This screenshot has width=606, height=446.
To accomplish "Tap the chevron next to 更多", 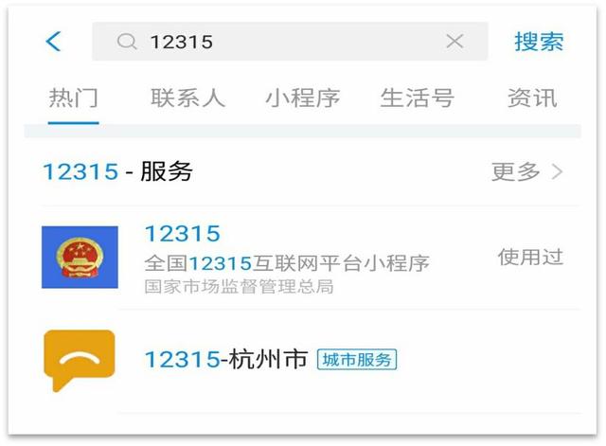I will coord(557,171).
